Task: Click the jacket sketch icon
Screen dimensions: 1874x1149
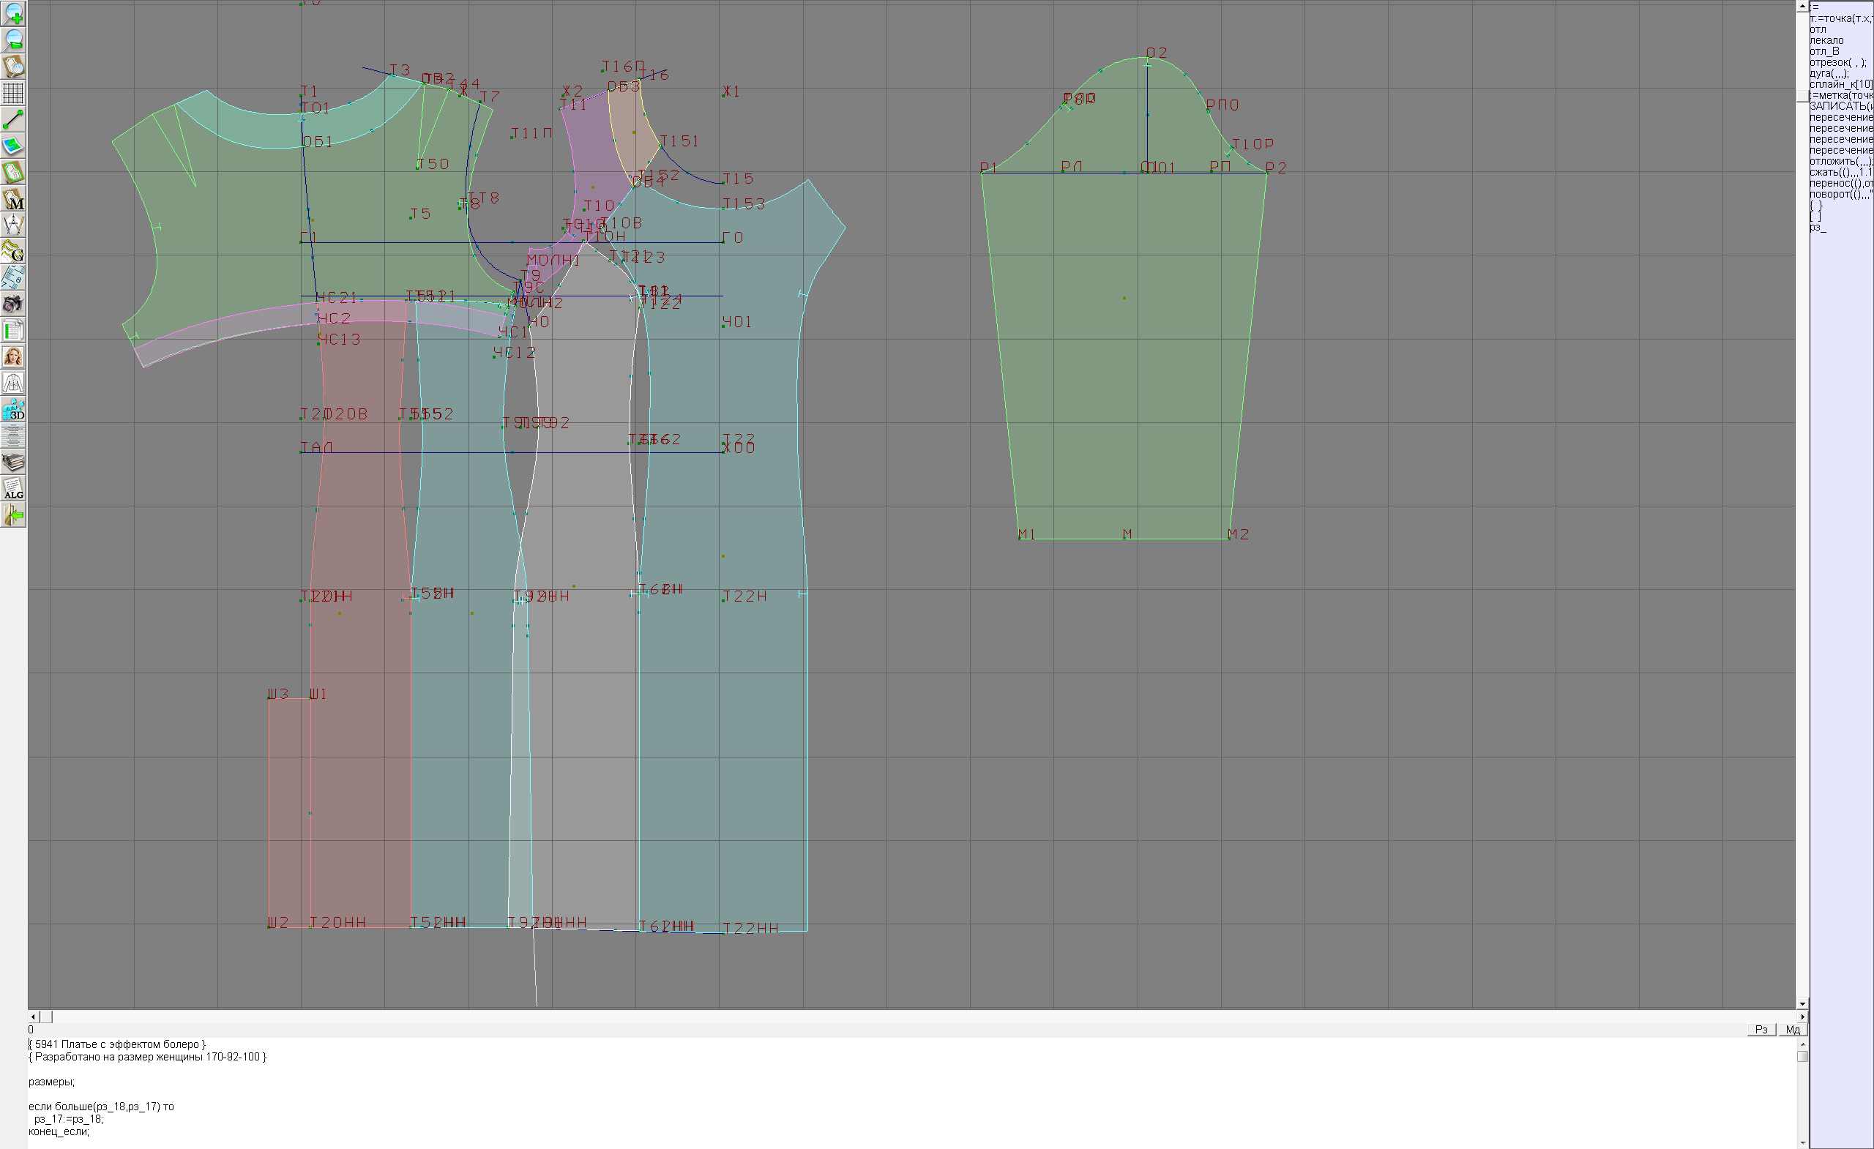Action: [x=13, y=383]
